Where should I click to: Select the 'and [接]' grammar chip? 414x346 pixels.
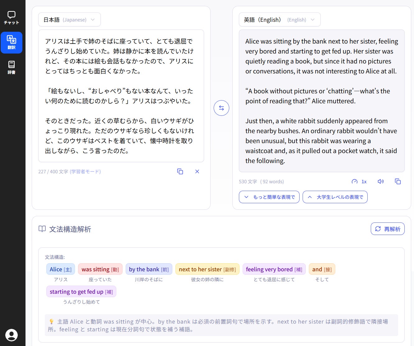pos(322,269)
